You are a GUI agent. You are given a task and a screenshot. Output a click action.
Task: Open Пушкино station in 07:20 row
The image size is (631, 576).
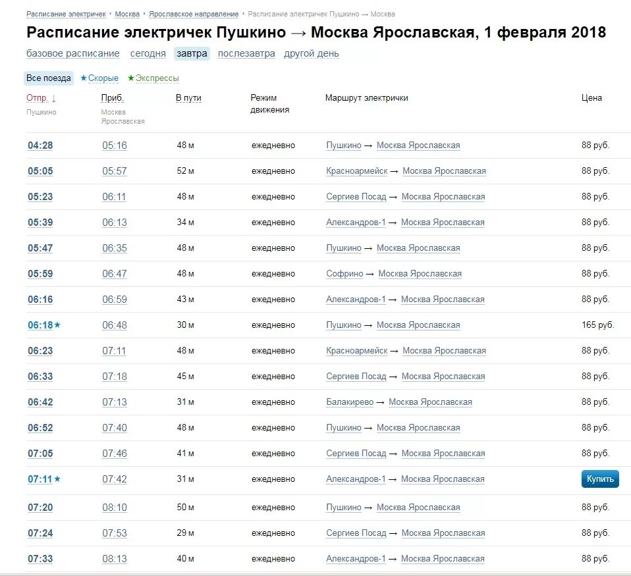(x=344, y=508)
